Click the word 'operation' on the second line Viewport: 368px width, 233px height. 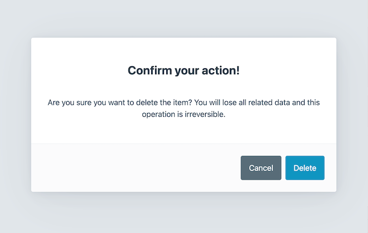click(158, 114)
